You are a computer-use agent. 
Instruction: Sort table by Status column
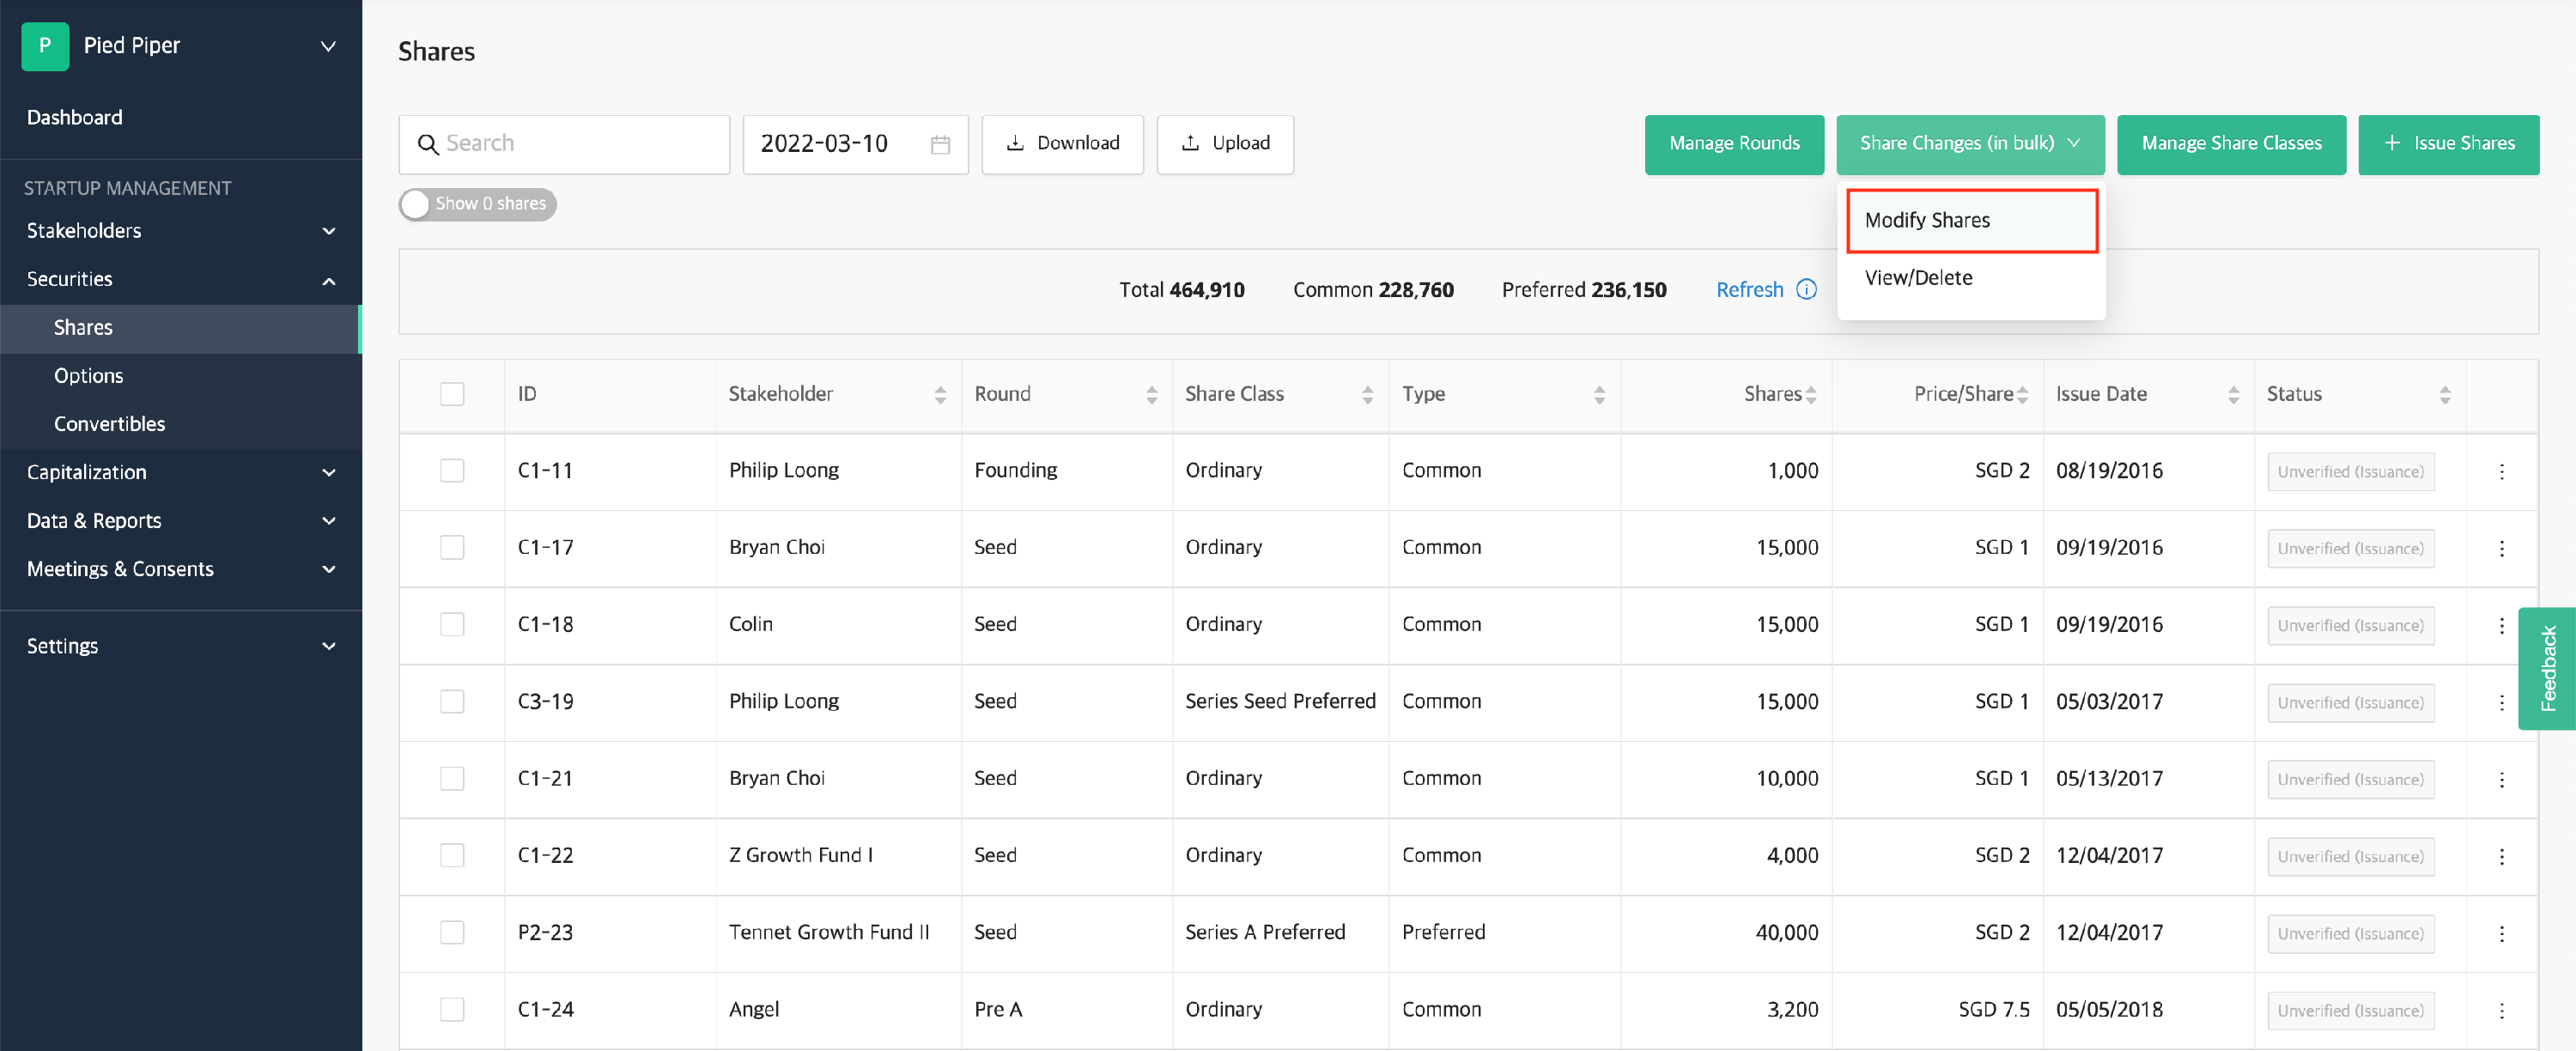click(x=2444, y=395)
